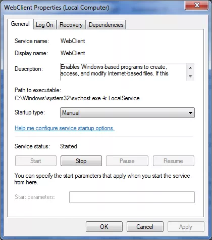Click the Pause service button

(x=127, y=161)
